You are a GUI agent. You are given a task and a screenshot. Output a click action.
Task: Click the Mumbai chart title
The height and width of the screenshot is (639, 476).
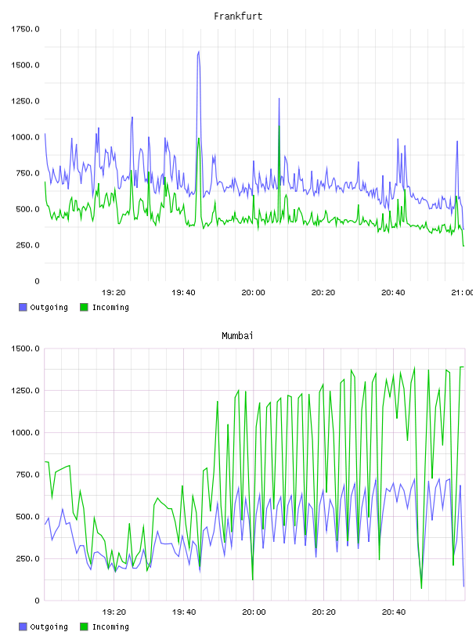[x=237, y=336]
